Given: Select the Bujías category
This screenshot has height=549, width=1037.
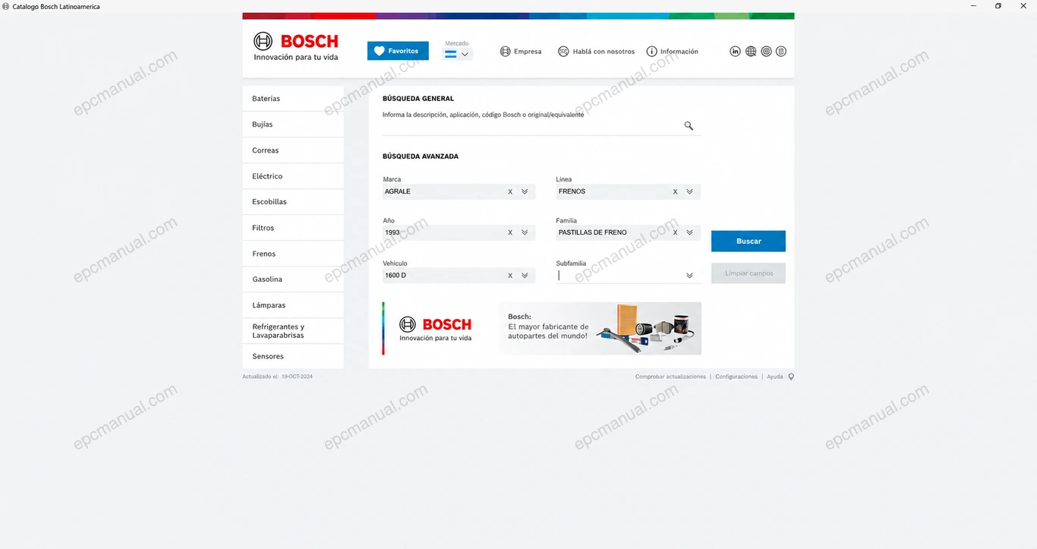Looking at the screenshot, I should tap(293, 125).
